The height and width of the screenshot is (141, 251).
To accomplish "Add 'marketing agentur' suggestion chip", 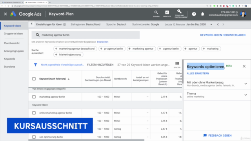I will coord(141,49).
